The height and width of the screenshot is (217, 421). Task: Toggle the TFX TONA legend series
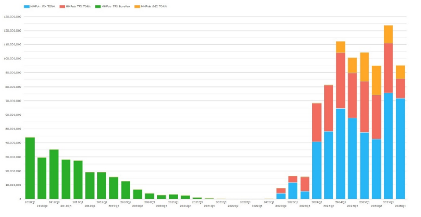coord(78,7)
